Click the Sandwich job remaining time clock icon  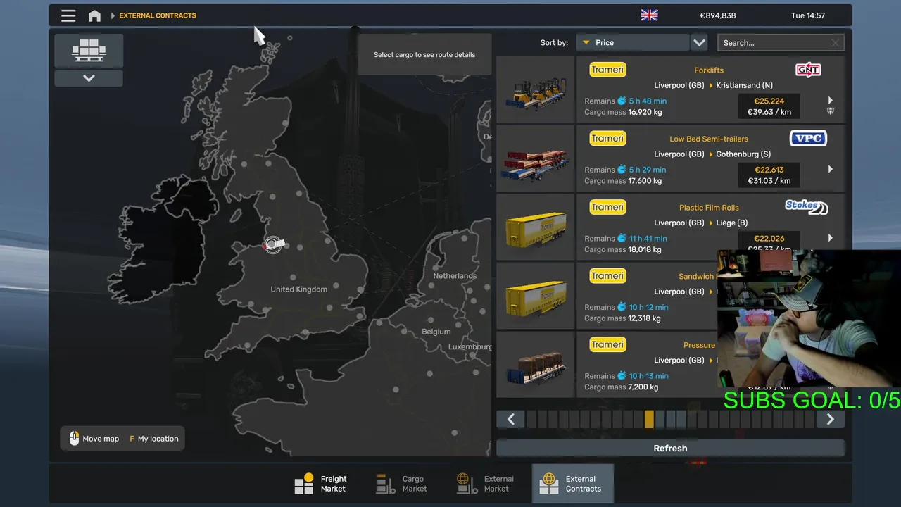point(622,307)
